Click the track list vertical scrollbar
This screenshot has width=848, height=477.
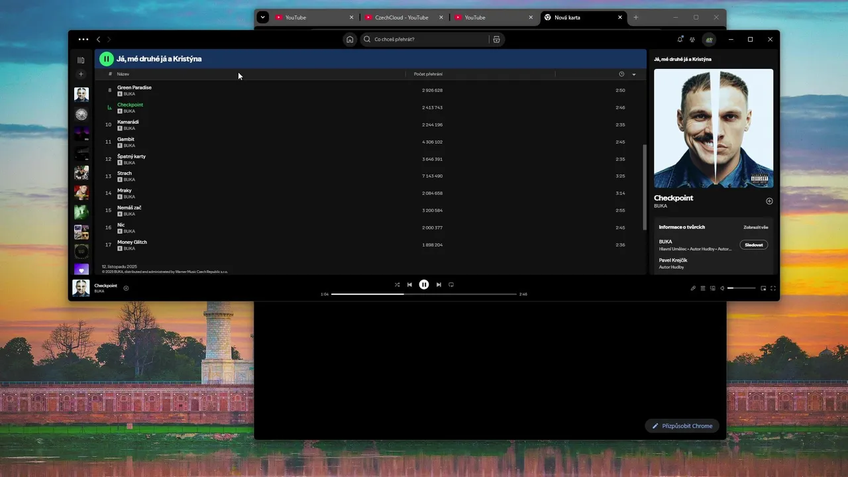pos(645,187)
